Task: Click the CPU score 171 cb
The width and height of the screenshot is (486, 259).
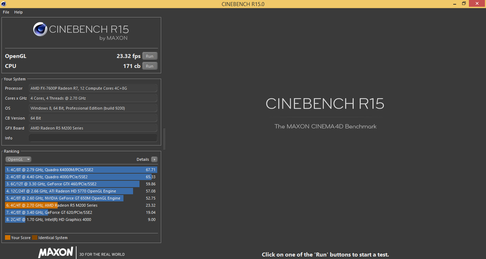Action: point(132,66)
